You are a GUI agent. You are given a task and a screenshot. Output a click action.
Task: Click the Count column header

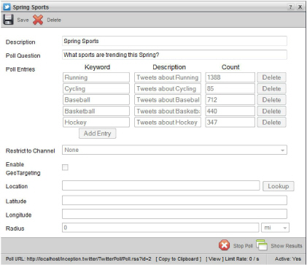click(230, 67)
